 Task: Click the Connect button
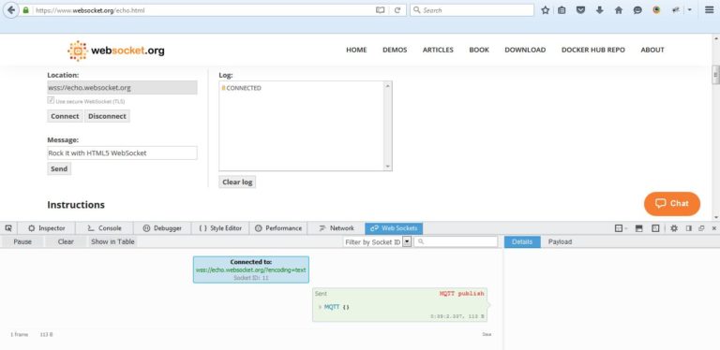click(65, 116)
